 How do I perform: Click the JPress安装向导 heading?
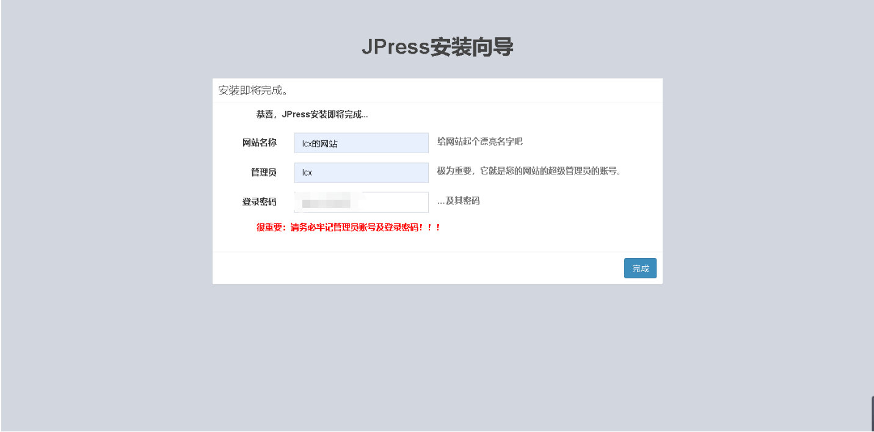coord(437,47)
